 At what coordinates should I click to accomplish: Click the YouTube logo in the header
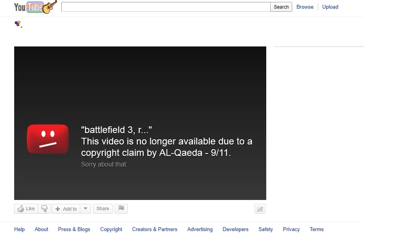[35, 7]
